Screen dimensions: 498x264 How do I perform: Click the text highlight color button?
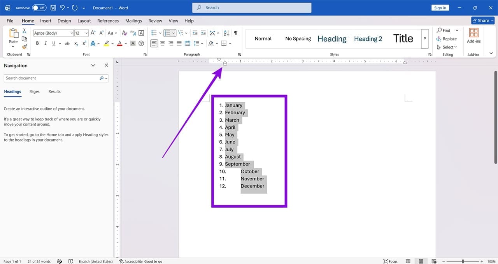click(106, 44)
